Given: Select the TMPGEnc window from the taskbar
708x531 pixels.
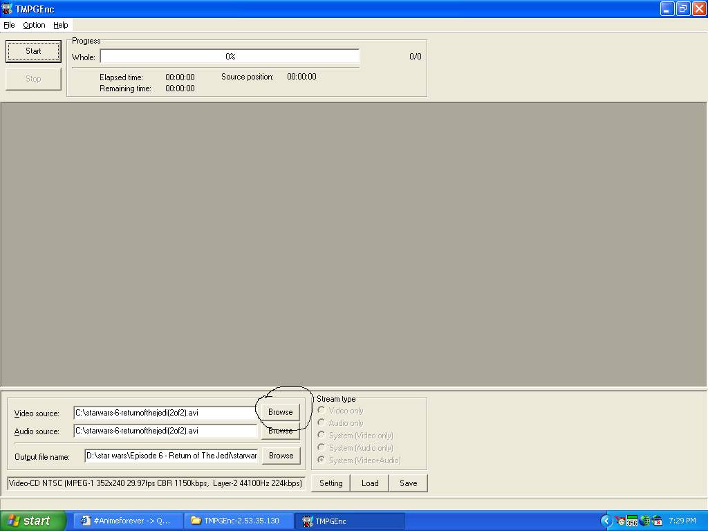Looking at the screenshot, I should tap(349, 521).
